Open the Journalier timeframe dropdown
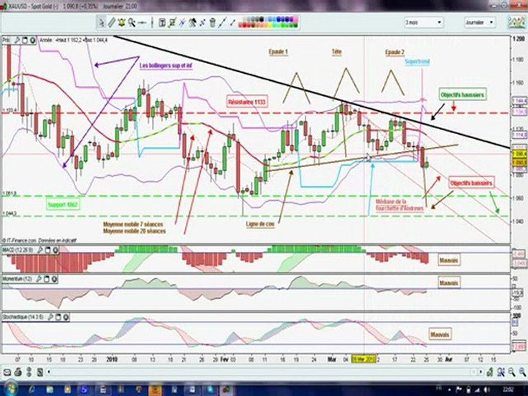The height and width of the screenshot is (396, 528). coord(480,23)
